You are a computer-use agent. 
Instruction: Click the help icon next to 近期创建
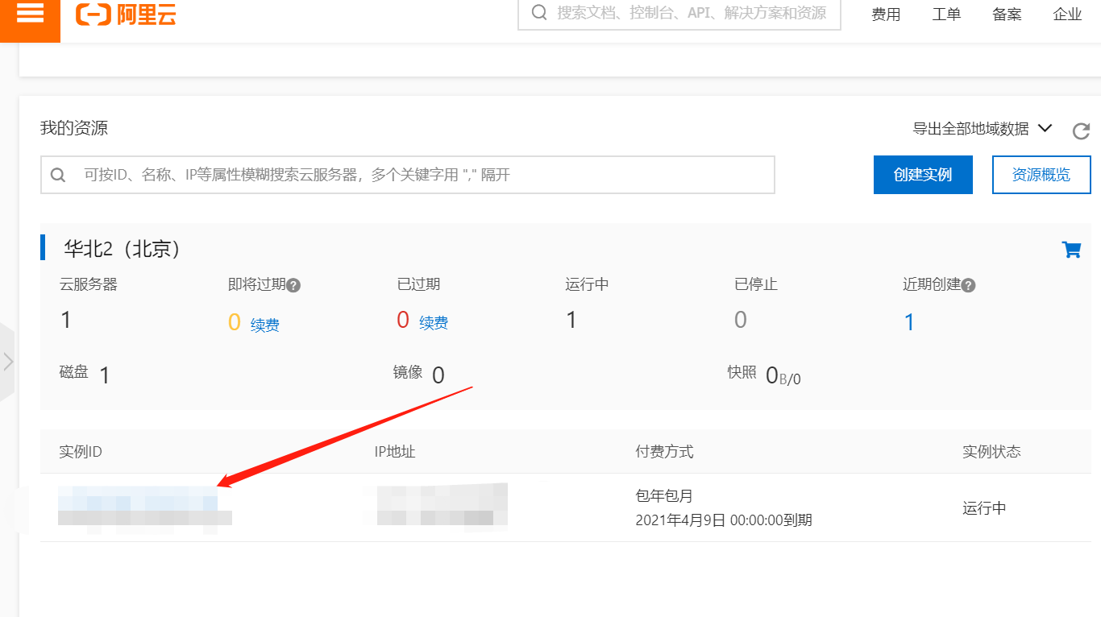pos(970,284)
